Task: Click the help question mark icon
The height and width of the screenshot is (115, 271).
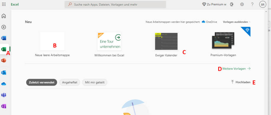Action: coord(252,4)
